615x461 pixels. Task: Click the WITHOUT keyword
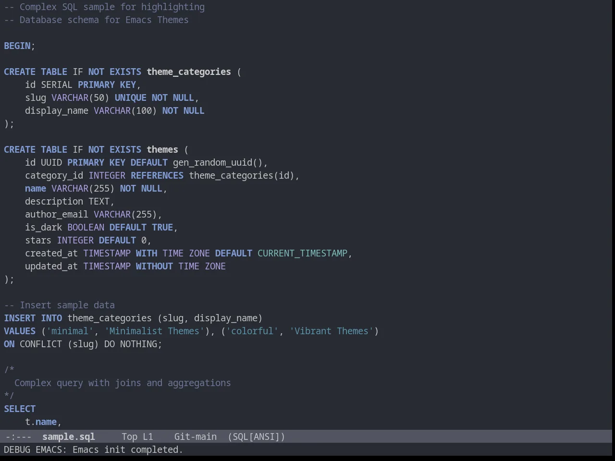154,266
